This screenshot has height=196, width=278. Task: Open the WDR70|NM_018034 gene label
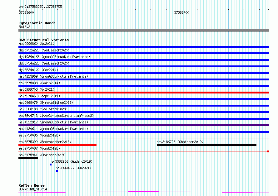click(33, 189)
